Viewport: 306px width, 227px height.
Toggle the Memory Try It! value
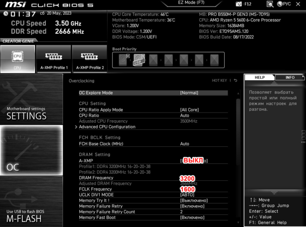[194, 201]
